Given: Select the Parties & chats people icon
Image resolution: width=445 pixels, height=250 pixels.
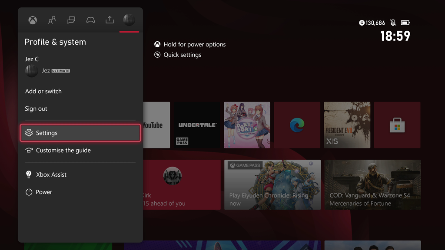Looking at the screenshot, I should 52,20.
